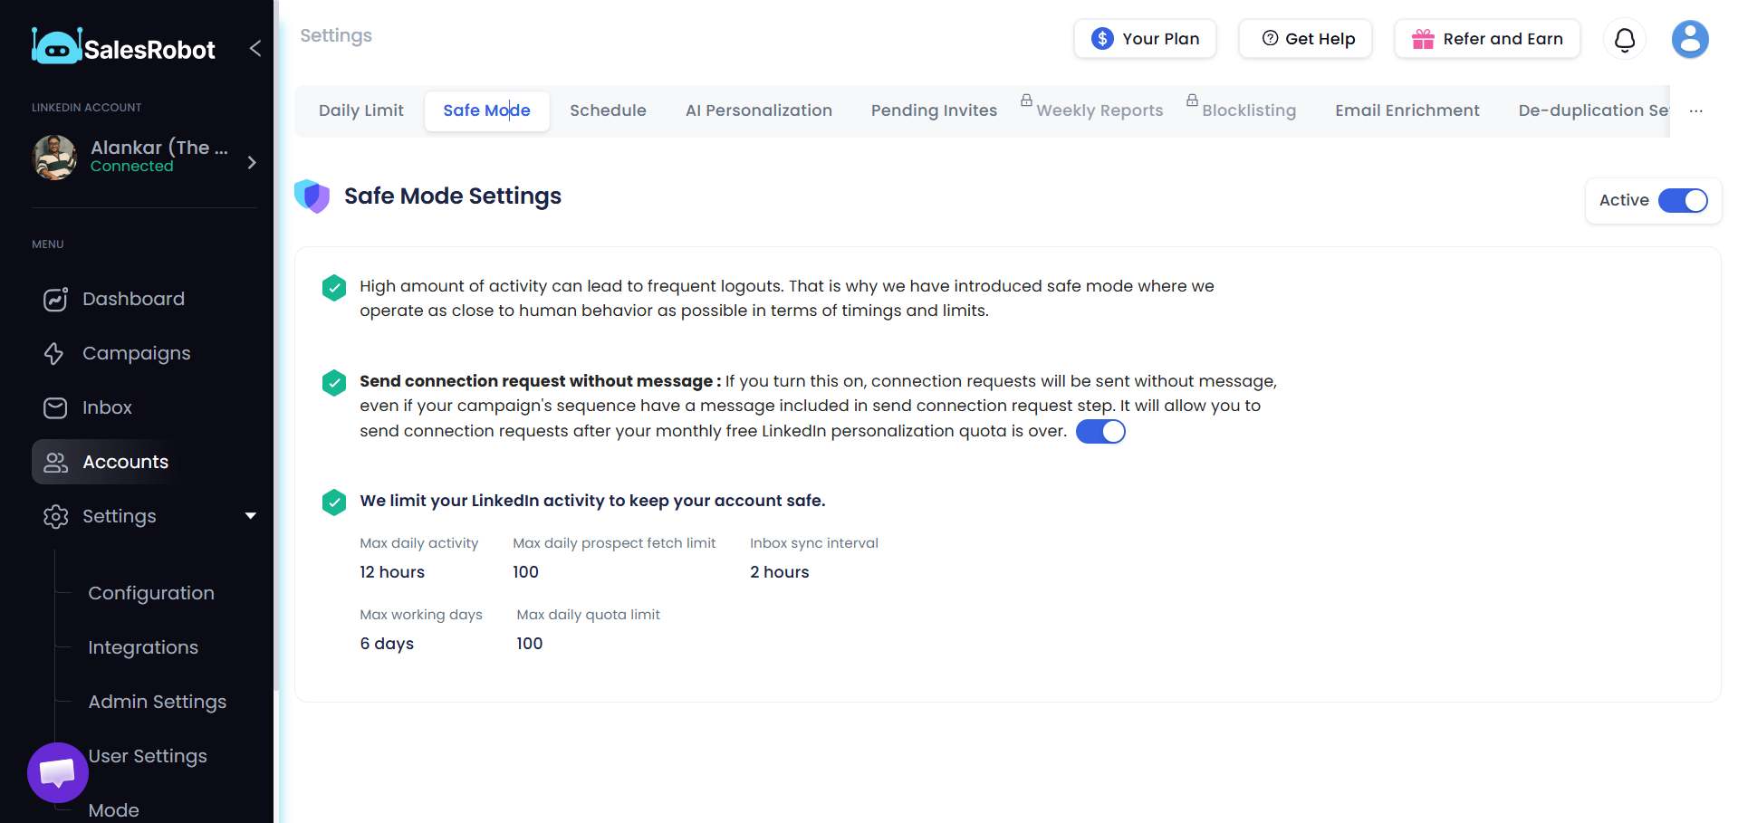Click the SalesRobot logo icon
This screenshot has width=1738, height=823.
point(56,46)
